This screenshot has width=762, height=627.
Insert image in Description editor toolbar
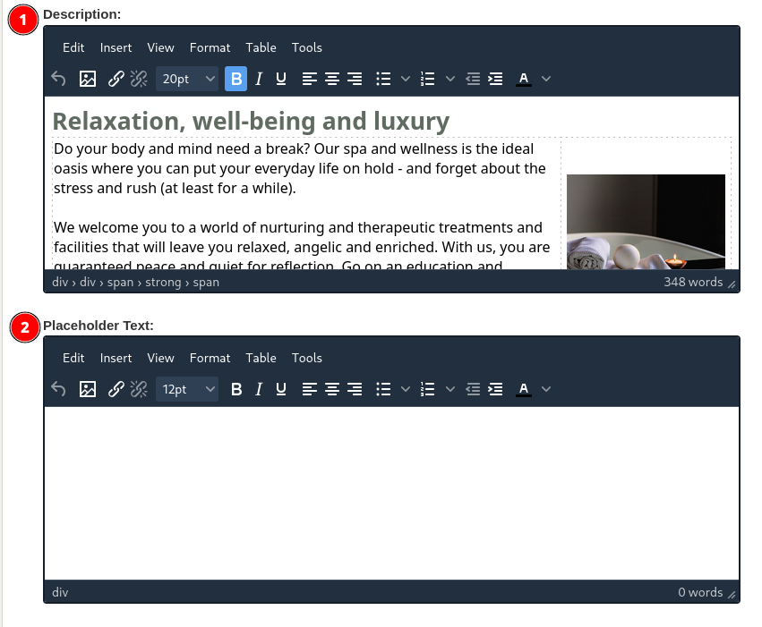[87, 79]
